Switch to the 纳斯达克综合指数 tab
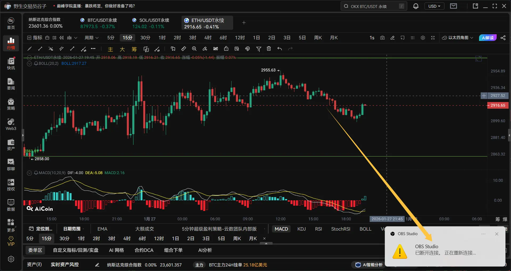 coord(46,23)
